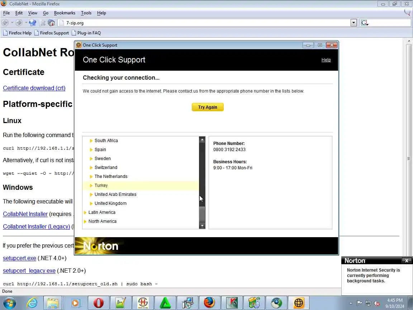Open the green triangle taskbar app
Screen dimensions: 413x310
[165, 302]
